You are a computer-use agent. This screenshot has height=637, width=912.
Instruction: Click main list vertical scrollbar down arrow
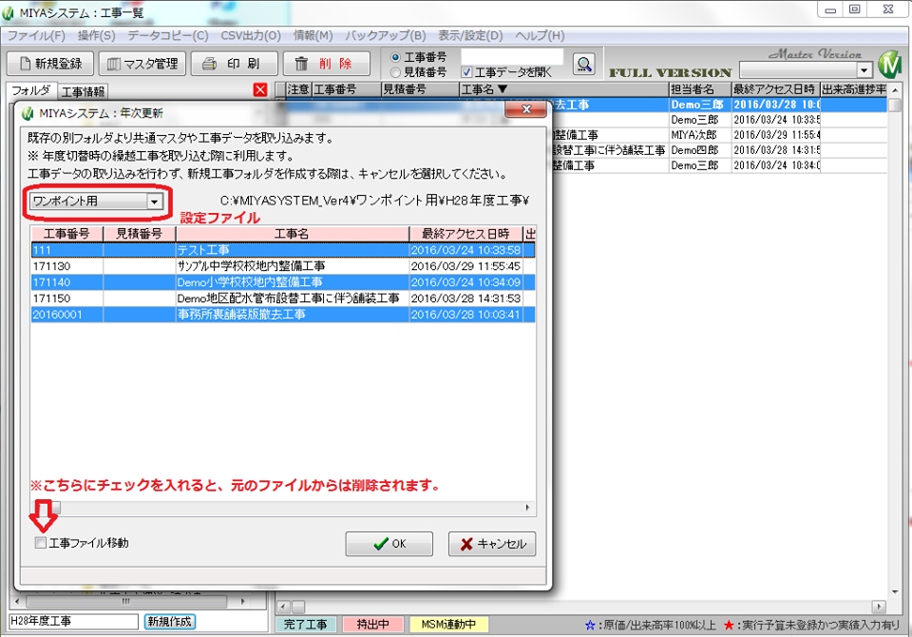(x=895, y=592)
